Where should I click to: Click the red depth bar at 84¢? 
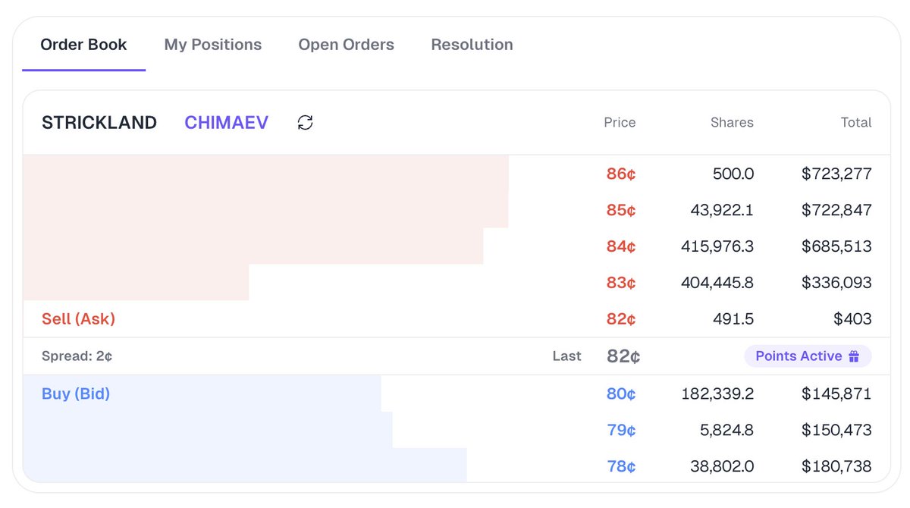tap(253, 246)
